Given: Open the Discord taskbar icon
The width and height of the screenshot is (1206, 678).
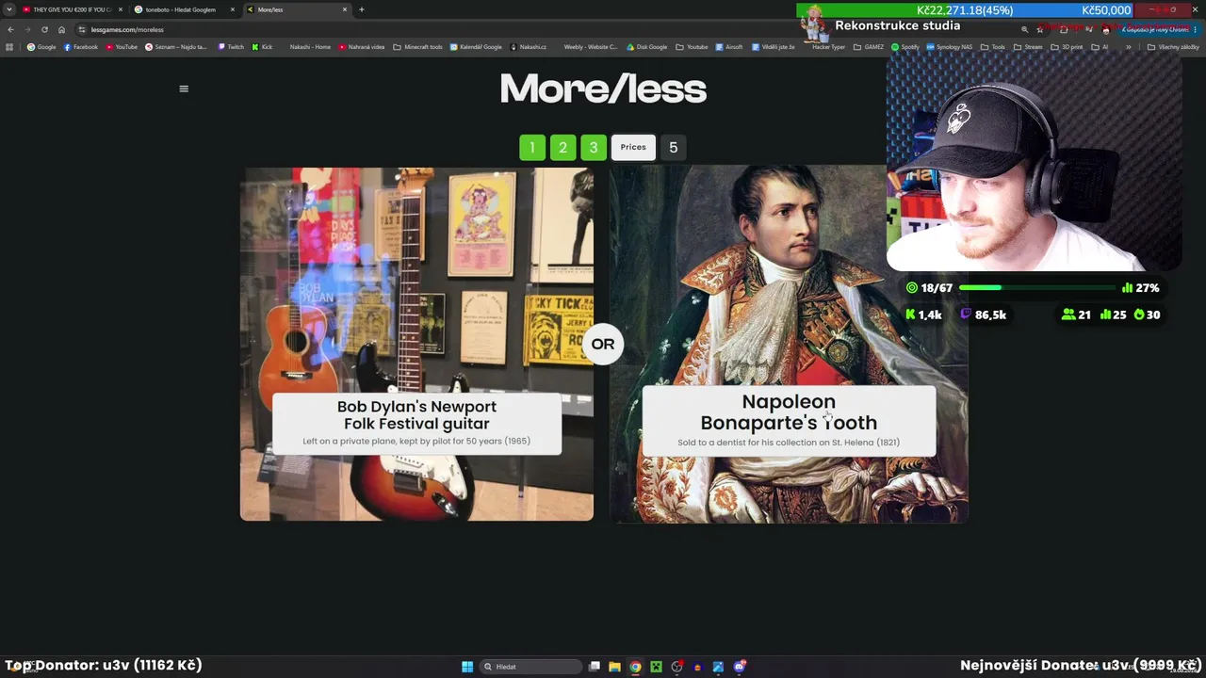Looking at the screenshot, I should click(740, 667).
